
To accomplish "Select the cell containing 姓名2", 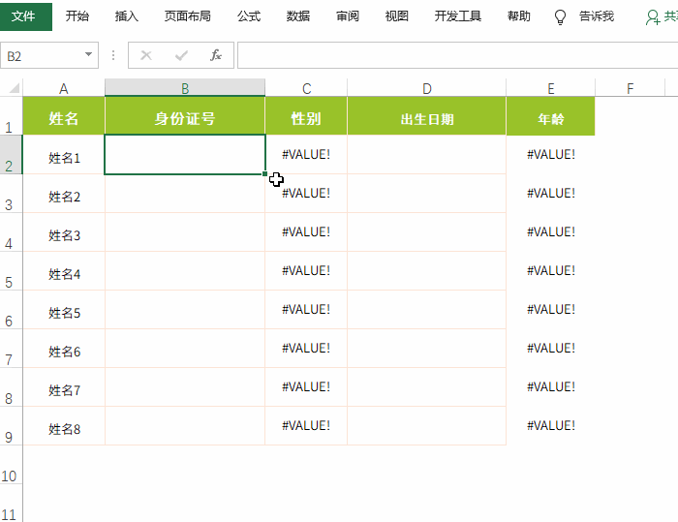I will coord(64,194).
